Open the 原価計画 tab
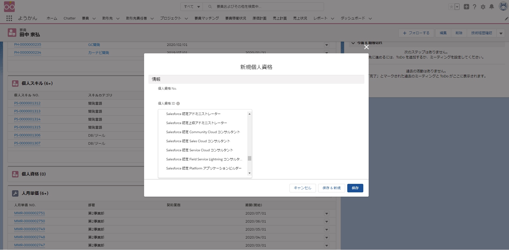The height and width of the screenshot is (250, 509). [260, 18]
